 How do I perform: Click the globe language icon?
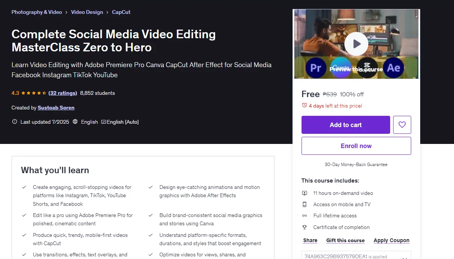[75, 122]
